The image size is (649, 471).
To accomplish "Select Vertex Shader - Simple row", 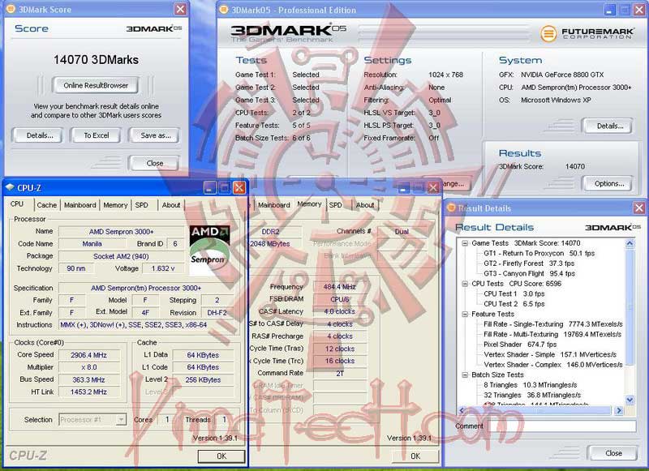I will click(x=550, y=354).
